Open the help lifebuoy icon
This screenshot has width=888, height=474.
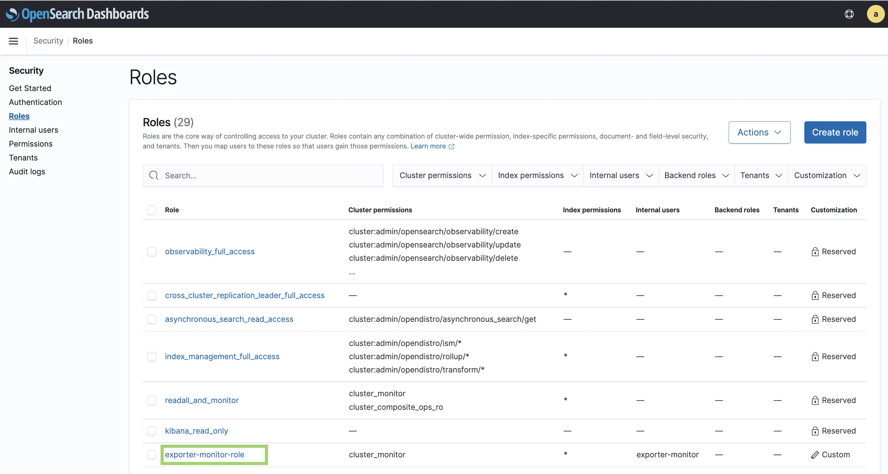(849, 14)
